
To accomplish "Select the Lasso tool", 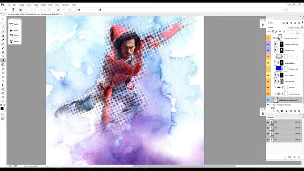I will [x=3, y=28].
